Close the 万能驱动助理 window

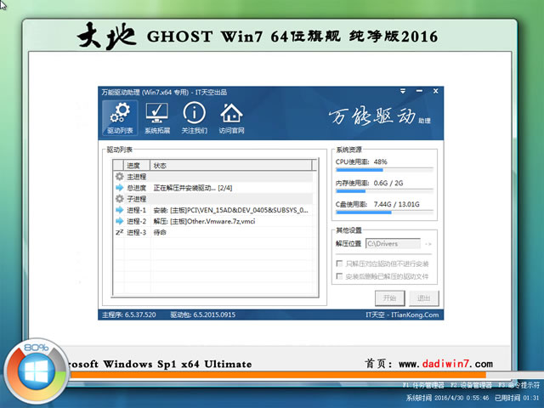click(x=436, y=91)
